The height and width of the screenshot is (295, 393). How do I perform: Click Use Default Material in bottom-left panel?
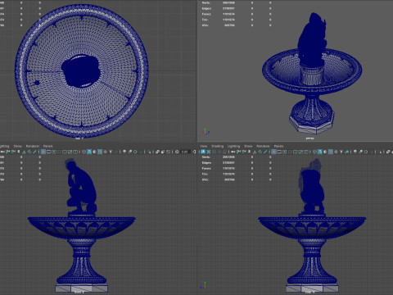[x=94, y=152]
